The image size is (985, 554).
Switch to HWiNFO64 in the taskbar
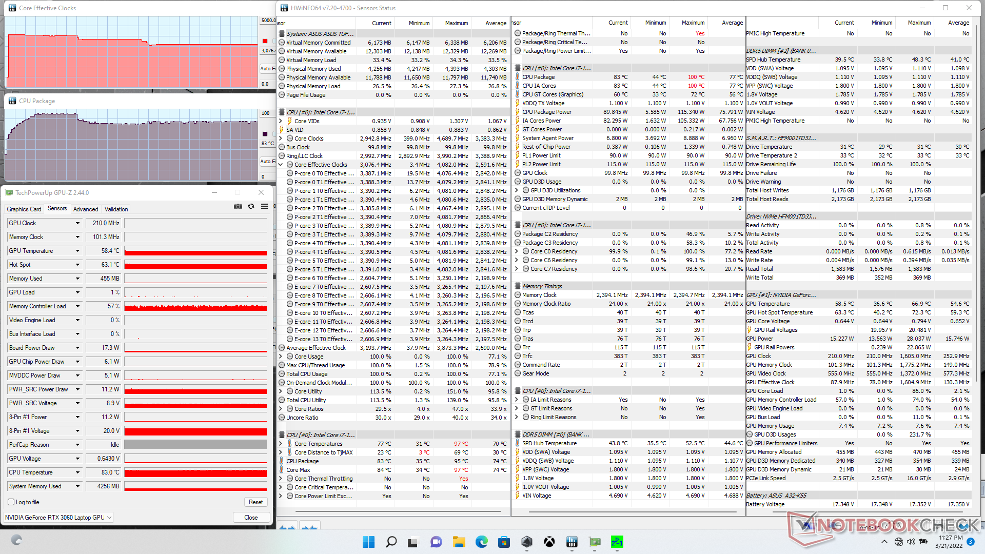[572, 542]
